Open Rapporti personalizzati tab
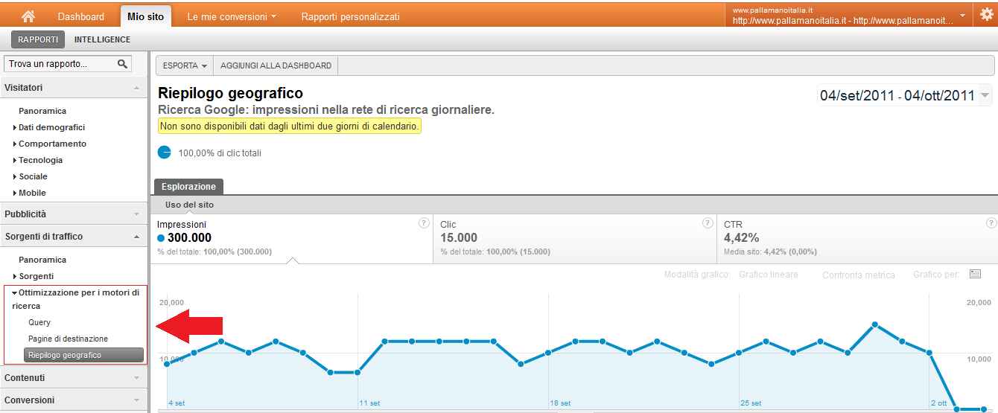This screenshot has height=413, width=998. click(x=350, y=16)
